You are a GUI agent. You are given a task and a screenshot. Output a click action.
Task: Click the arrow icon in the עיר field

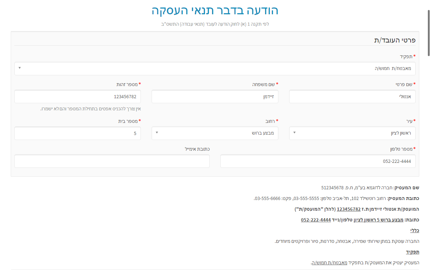(295, 133)
